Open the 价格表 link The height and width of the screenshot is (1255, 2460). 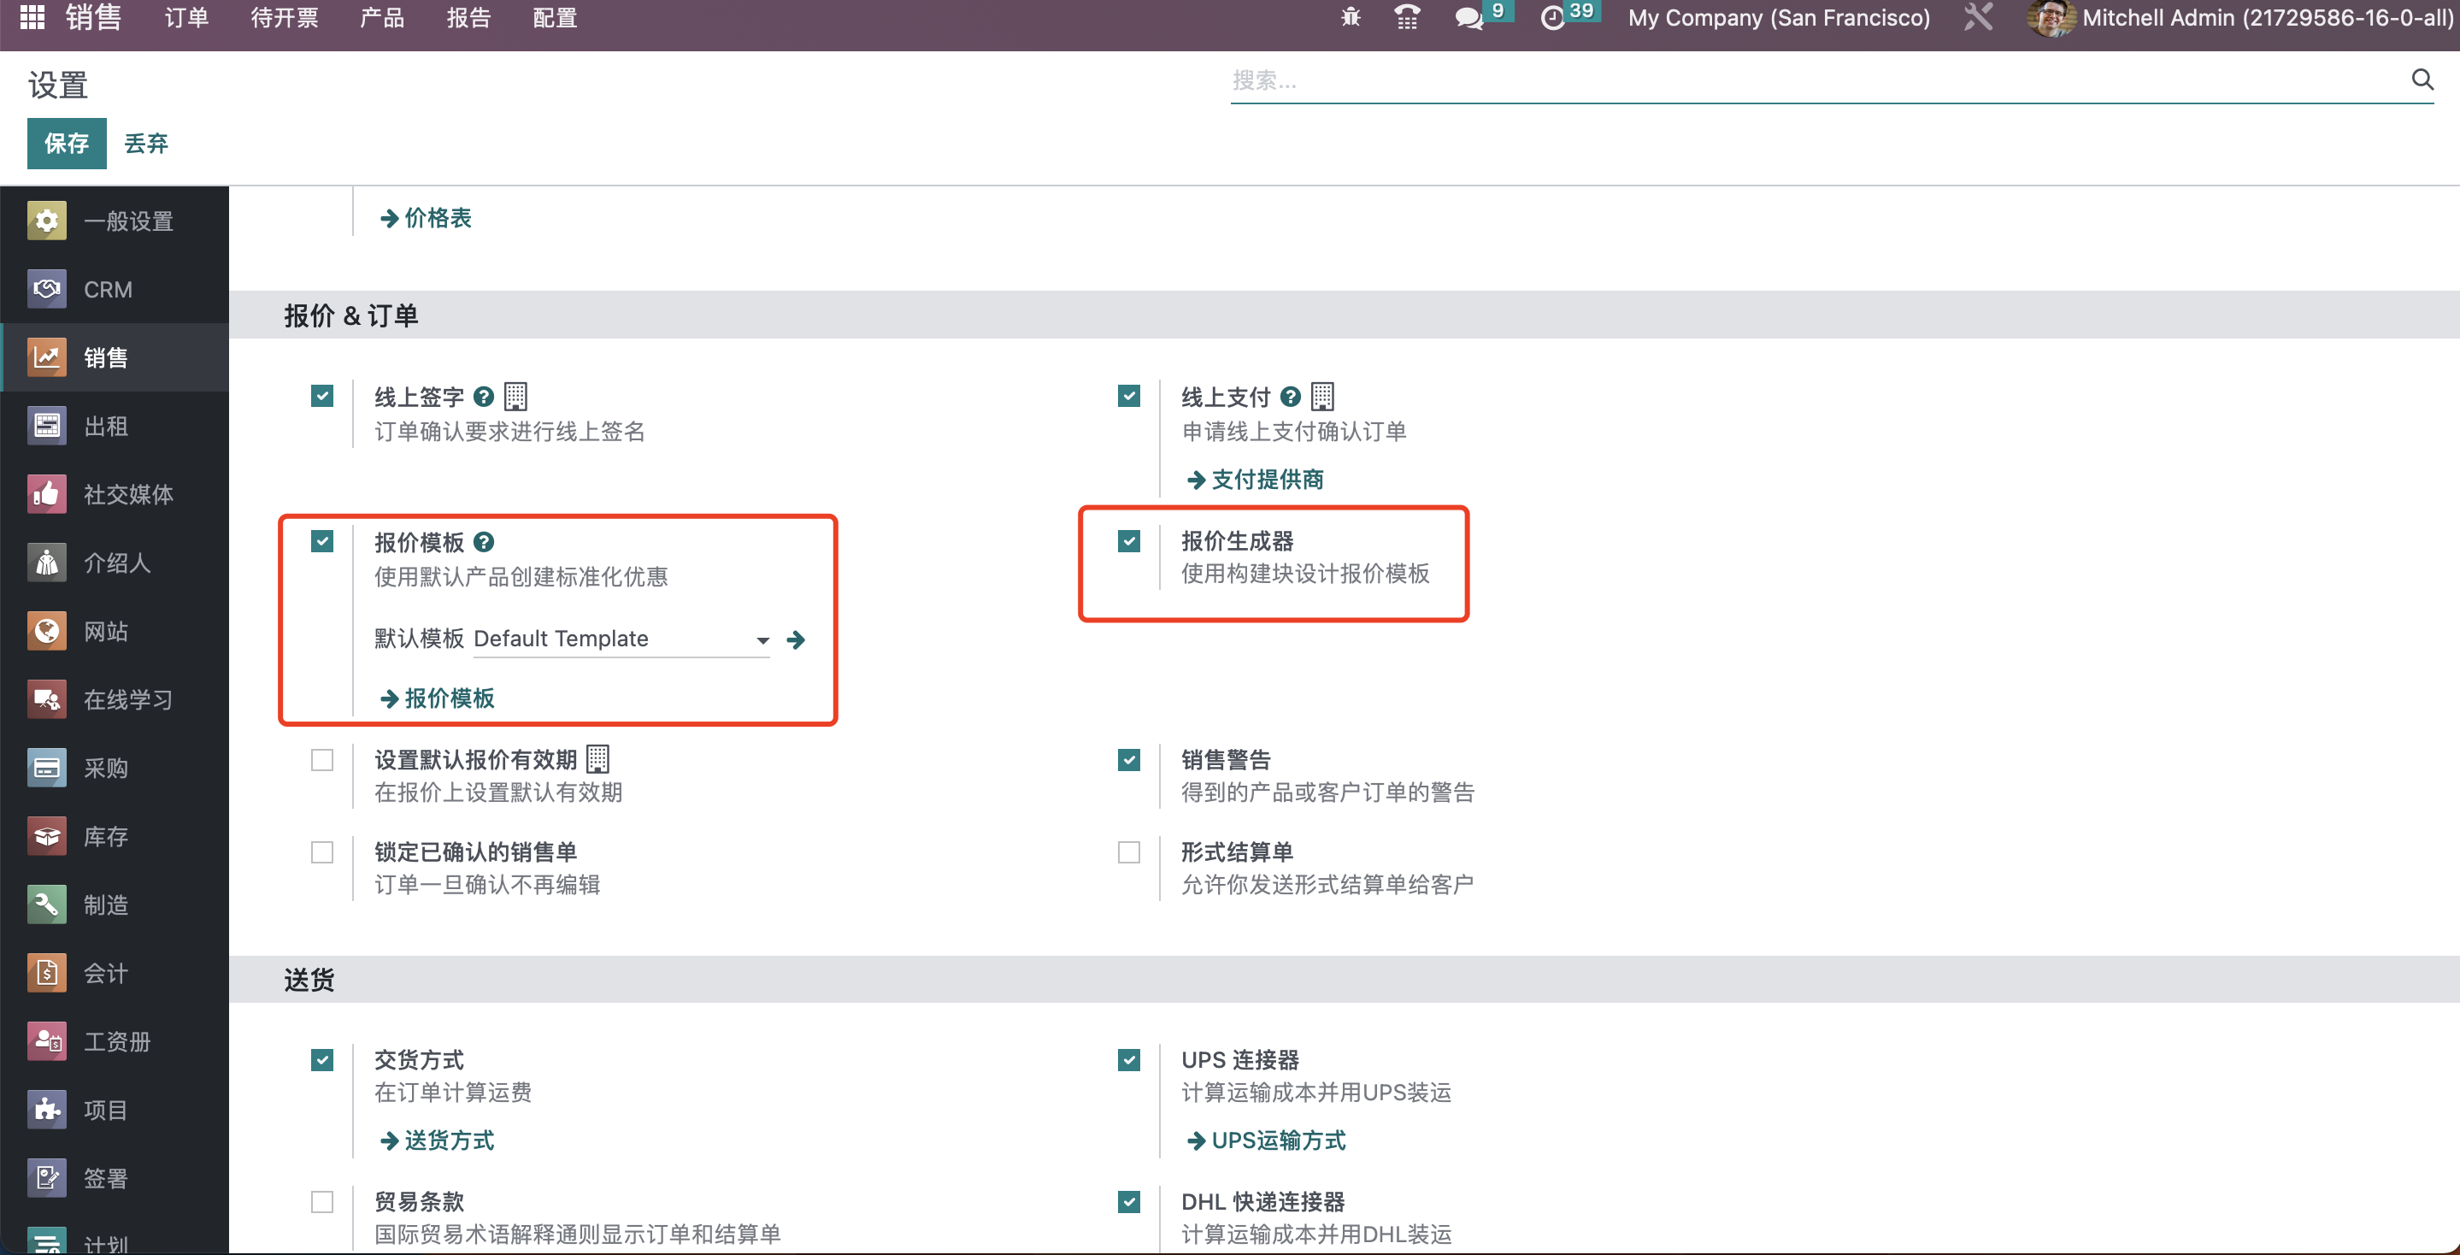point(426,218)
